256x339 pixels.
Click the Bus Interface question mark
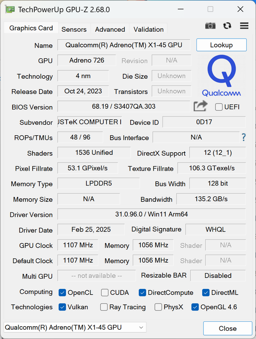tap(244, 137)
